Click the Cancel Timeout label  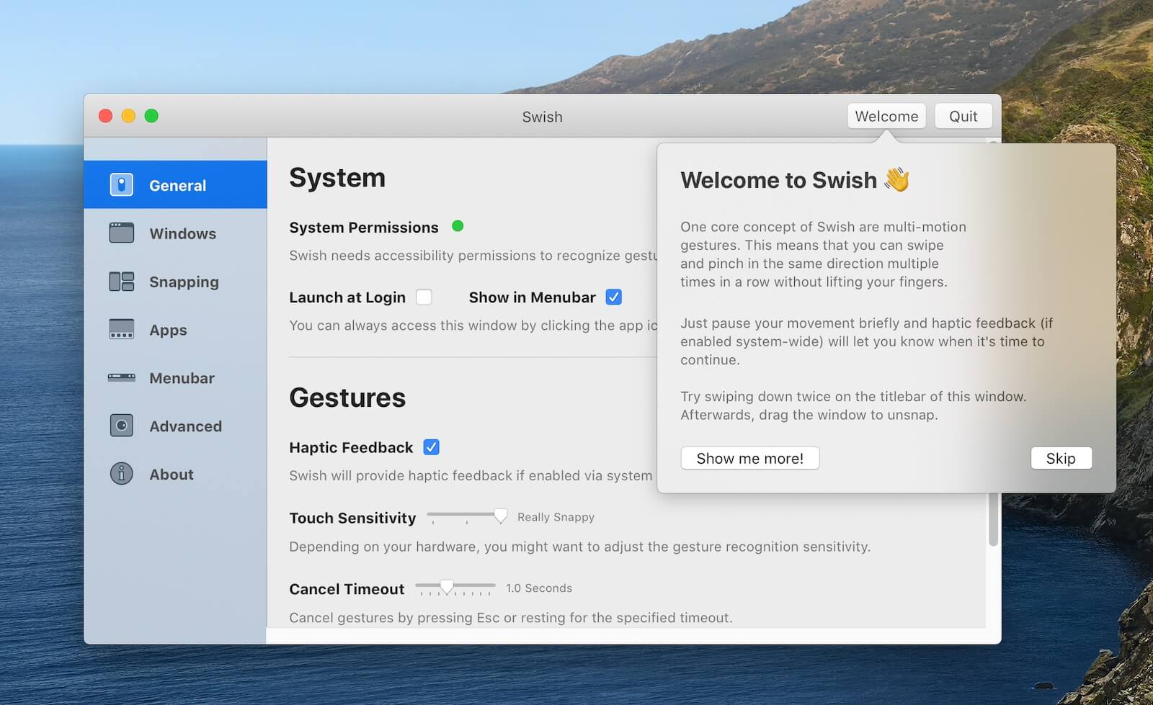pos(347,589)
